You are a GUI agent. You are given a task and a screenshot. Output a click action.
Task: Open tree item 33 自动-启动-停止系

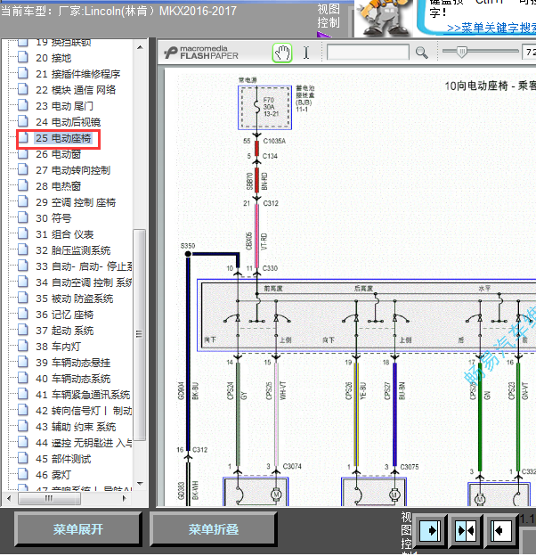(x=84, y=266)
